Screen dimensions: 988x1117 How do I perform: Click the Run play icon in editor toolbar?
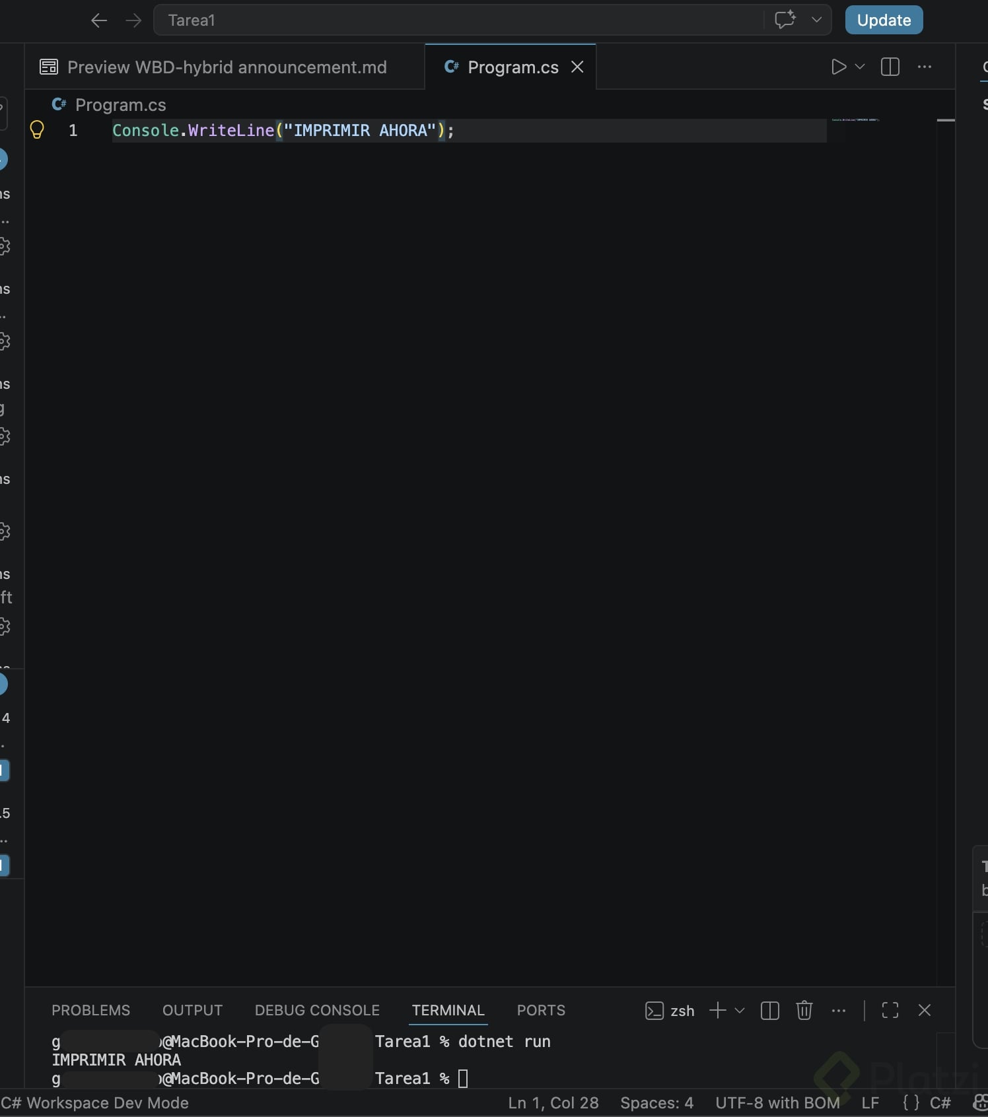[x=839, y=67]
